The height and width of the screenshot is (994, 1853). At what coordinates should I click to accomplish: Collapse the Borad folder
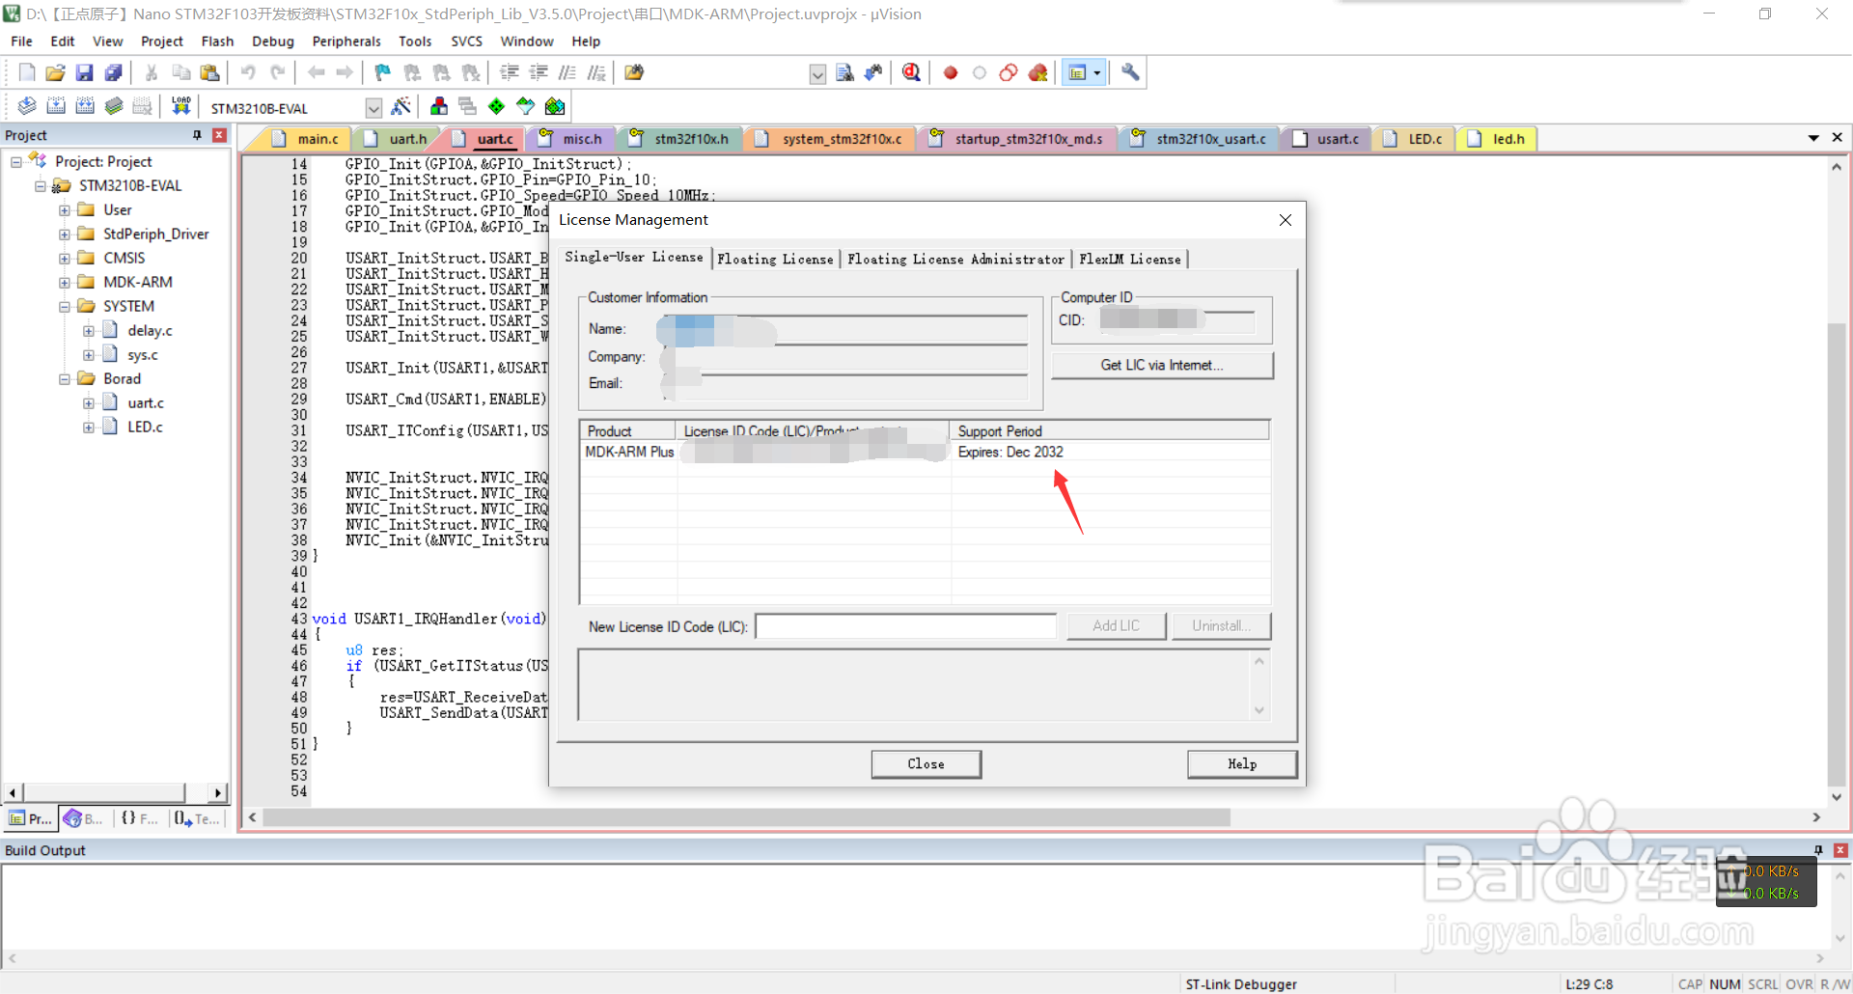click(65, 379)
